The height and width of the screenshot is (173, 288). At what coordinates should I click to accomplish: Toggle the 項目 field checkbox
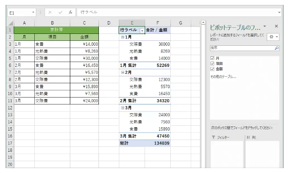point(212,64)
